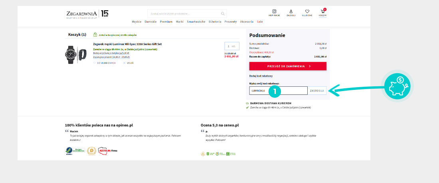The image size is (439, 183).
Task: Click Zapakuj na prezent link
Action: tap(111, 57)
